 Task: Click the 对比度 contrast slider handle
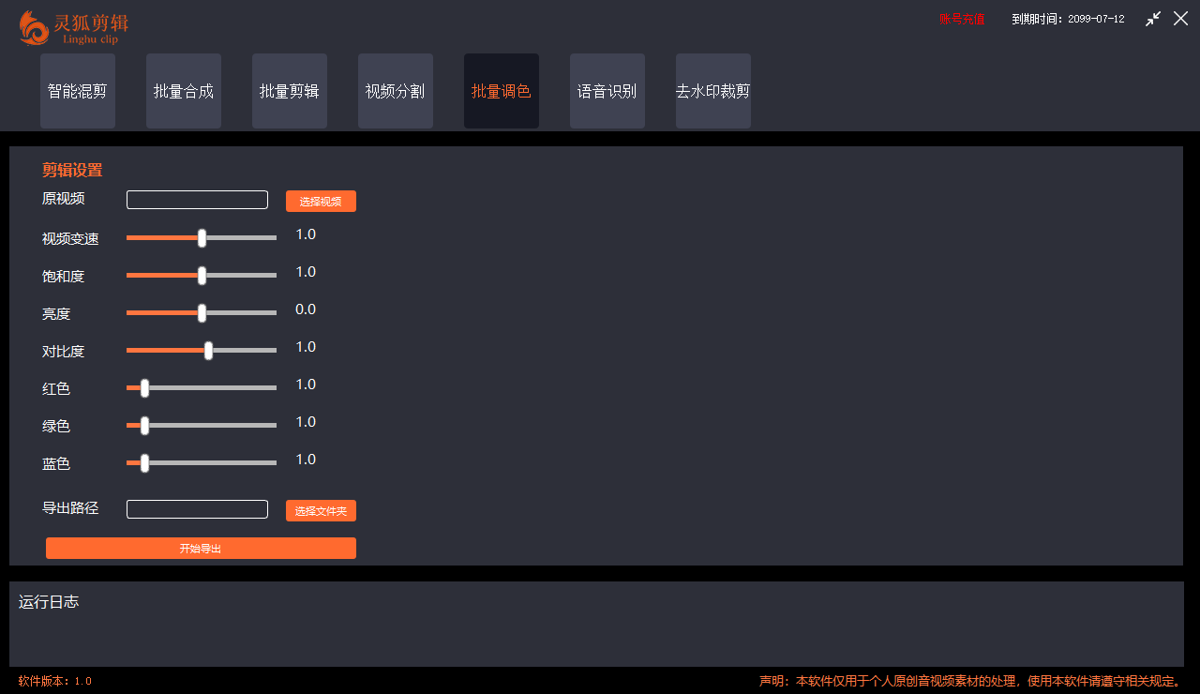(x=208, y=350)
